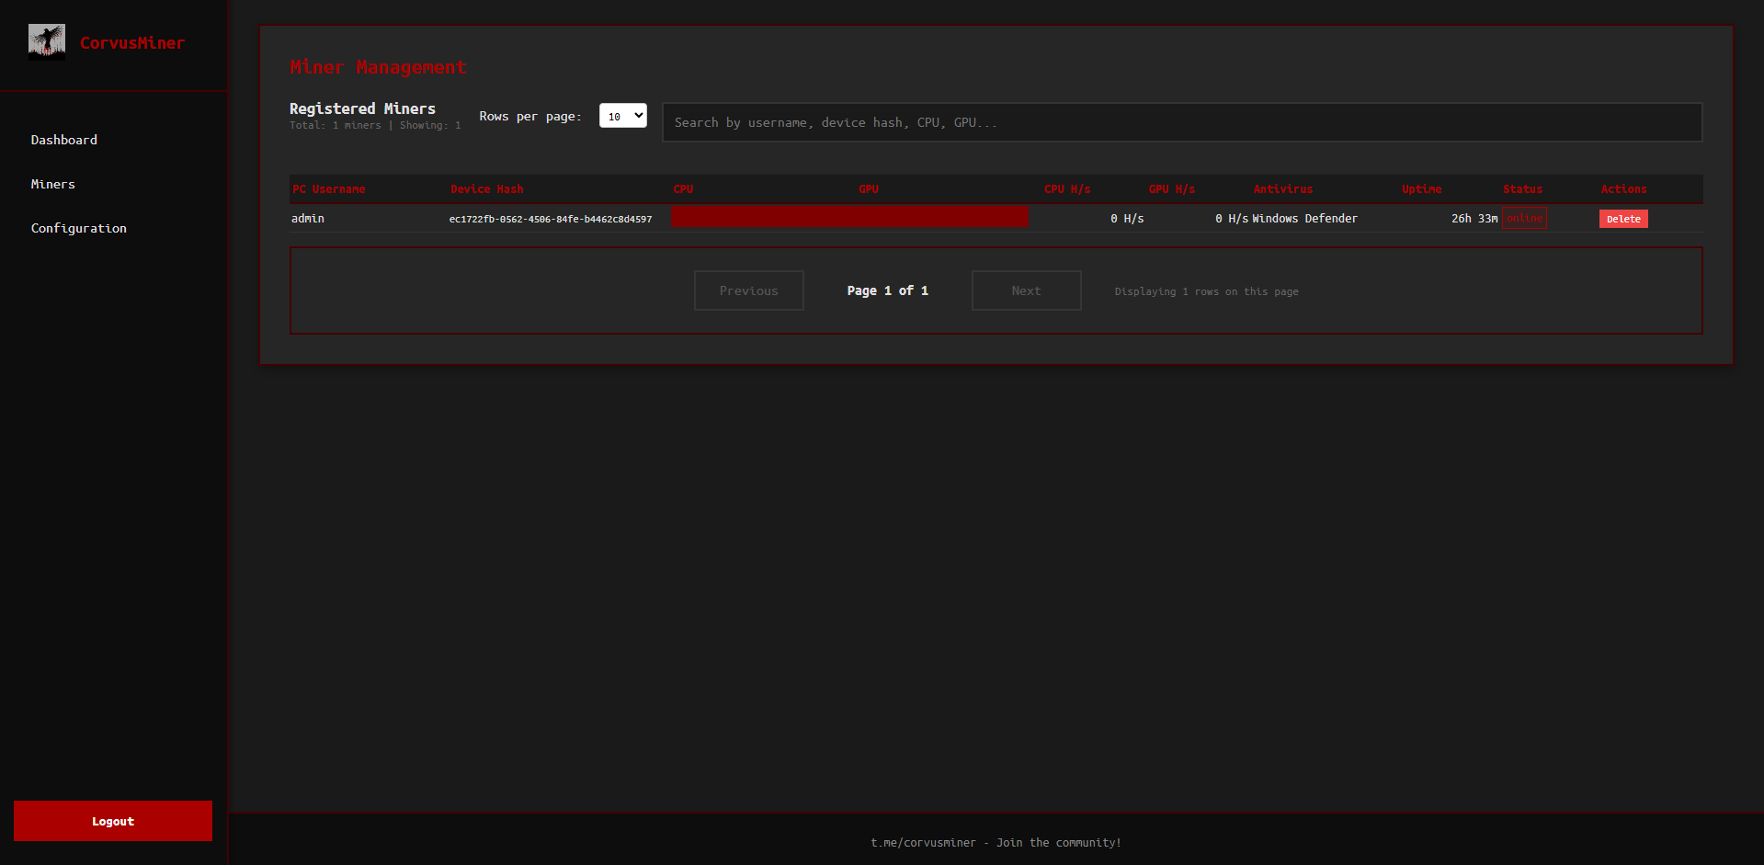1764x865 pixels.
Task: Click the Uptime column header
Action: pos(1422,189)
